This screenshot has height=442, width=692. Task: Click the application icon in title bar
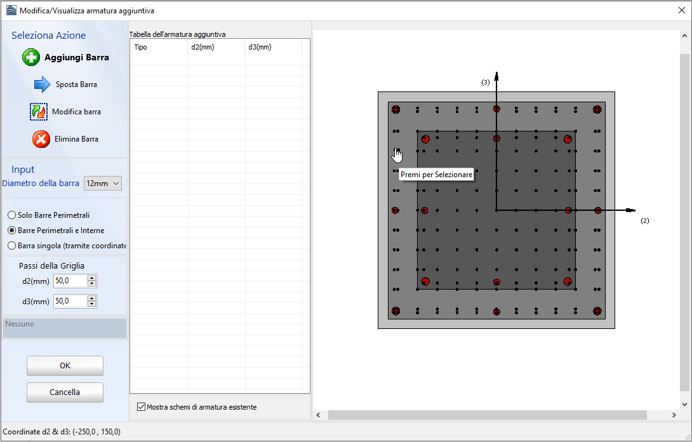click(x=11, y=11)
